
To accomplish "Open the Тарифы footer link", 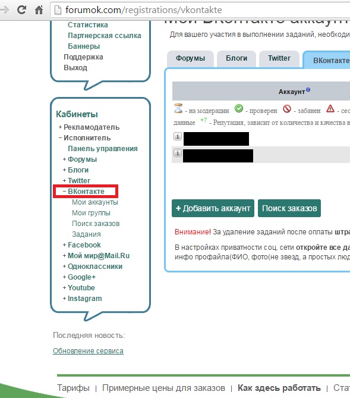I will [x=73, y=388].
